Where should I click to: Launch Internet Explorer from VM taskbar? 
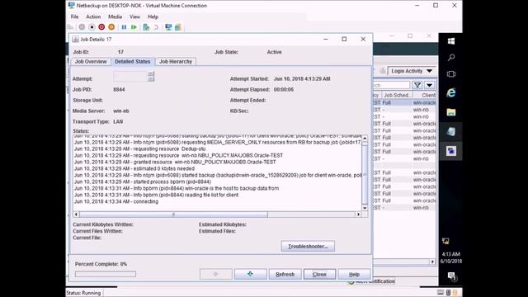[451, 92]
